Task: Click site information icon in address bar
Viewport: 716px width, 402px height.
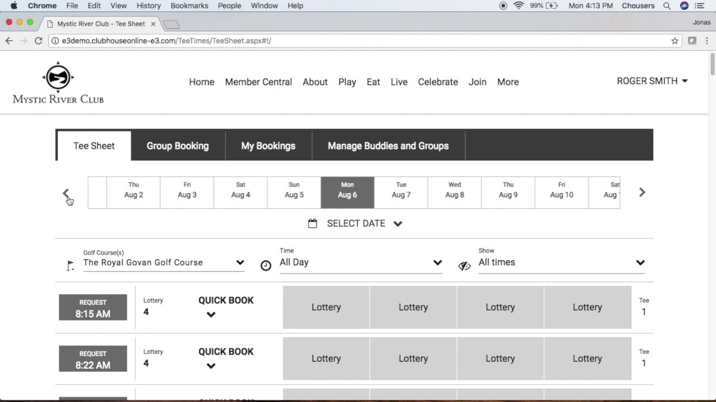Action: click(x=55, y=41)
